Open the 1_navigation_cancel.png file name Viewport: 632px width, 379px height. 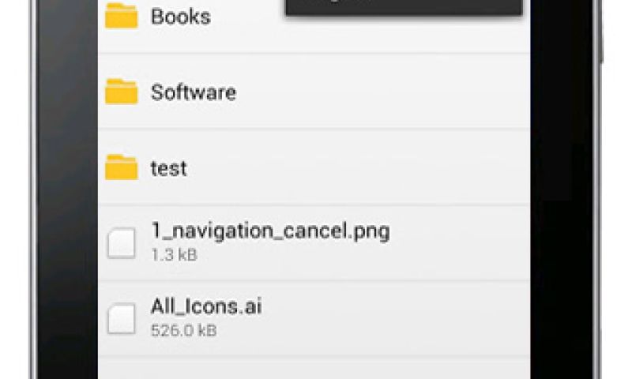[270, 231]
